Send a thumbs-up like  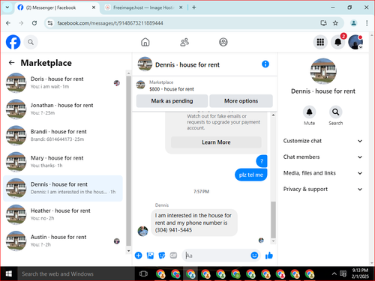click(x=269, y=256)
